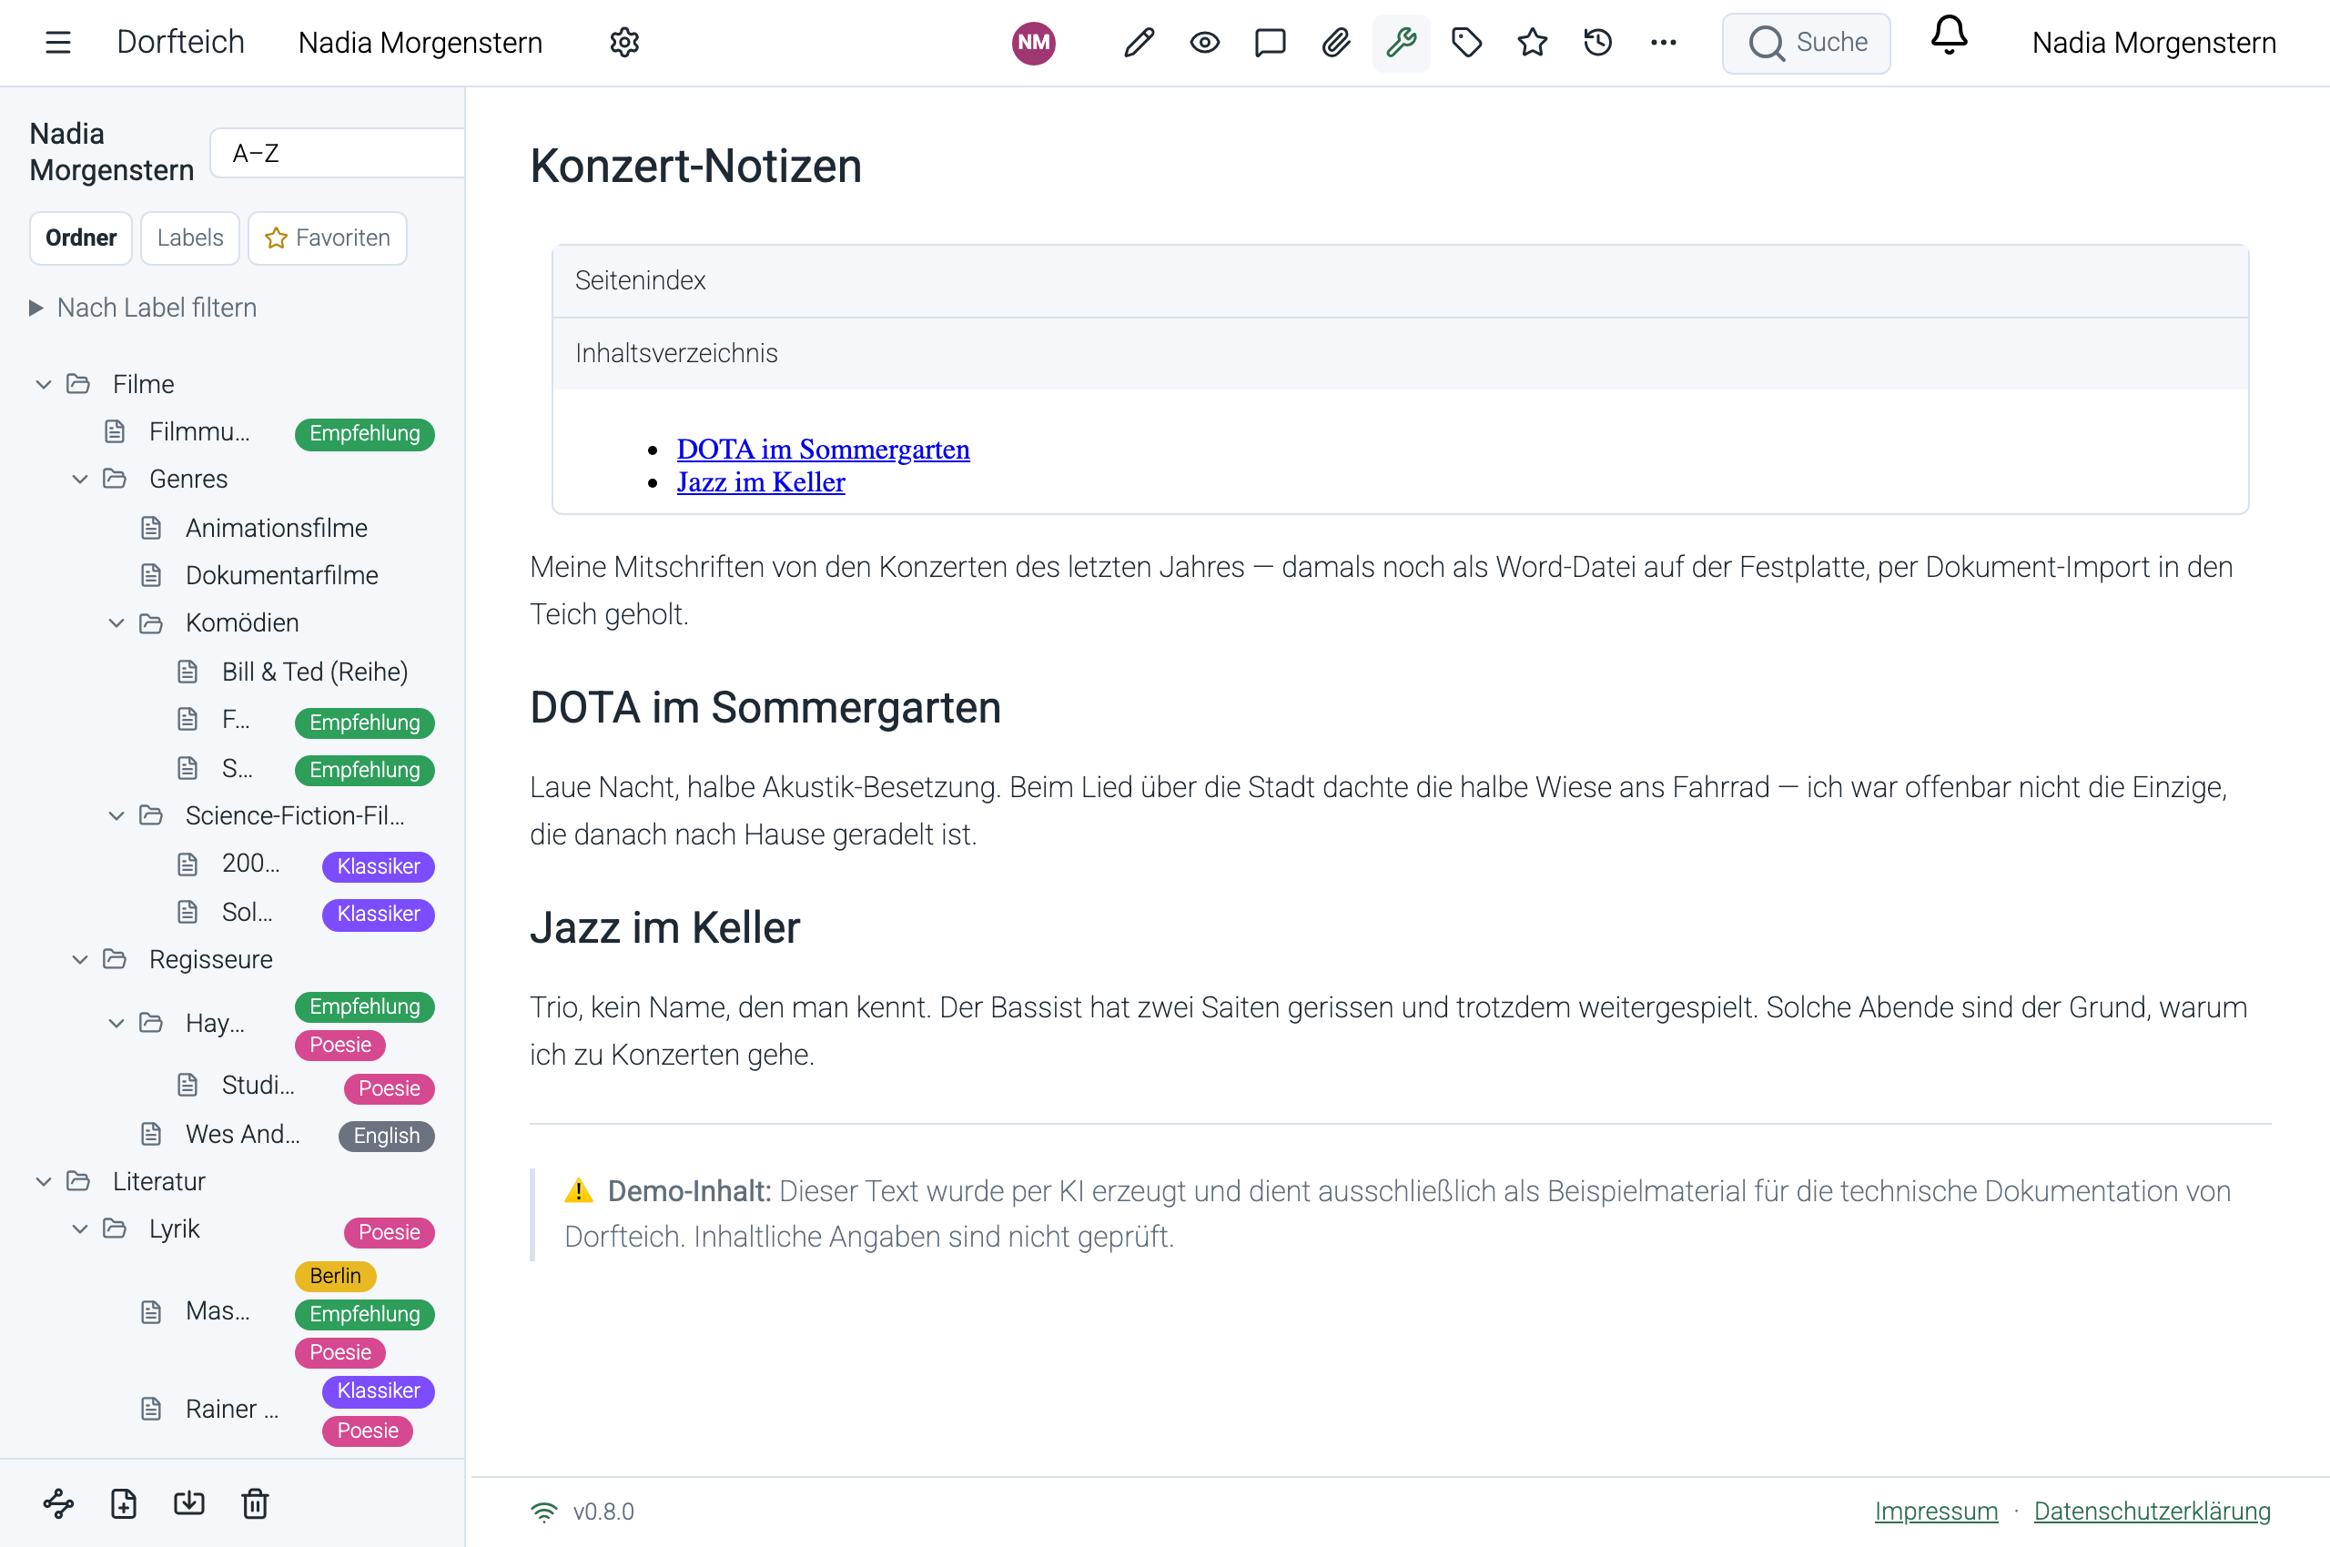The width and height of the screenshot is (2330, 1547).
Task: Collapse the Filme folder chevron
Action: point(44,384)
